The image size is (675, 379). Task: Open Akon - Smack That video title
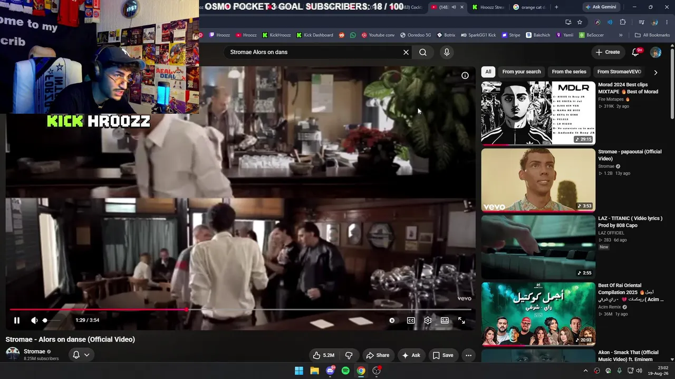[x=629, y=356]
